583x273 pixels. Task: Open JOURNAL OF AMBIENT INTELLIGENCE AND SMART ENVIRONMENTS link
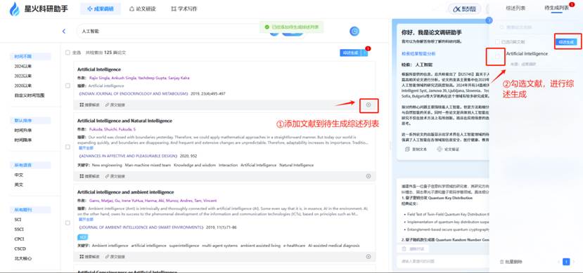point(141,227)
